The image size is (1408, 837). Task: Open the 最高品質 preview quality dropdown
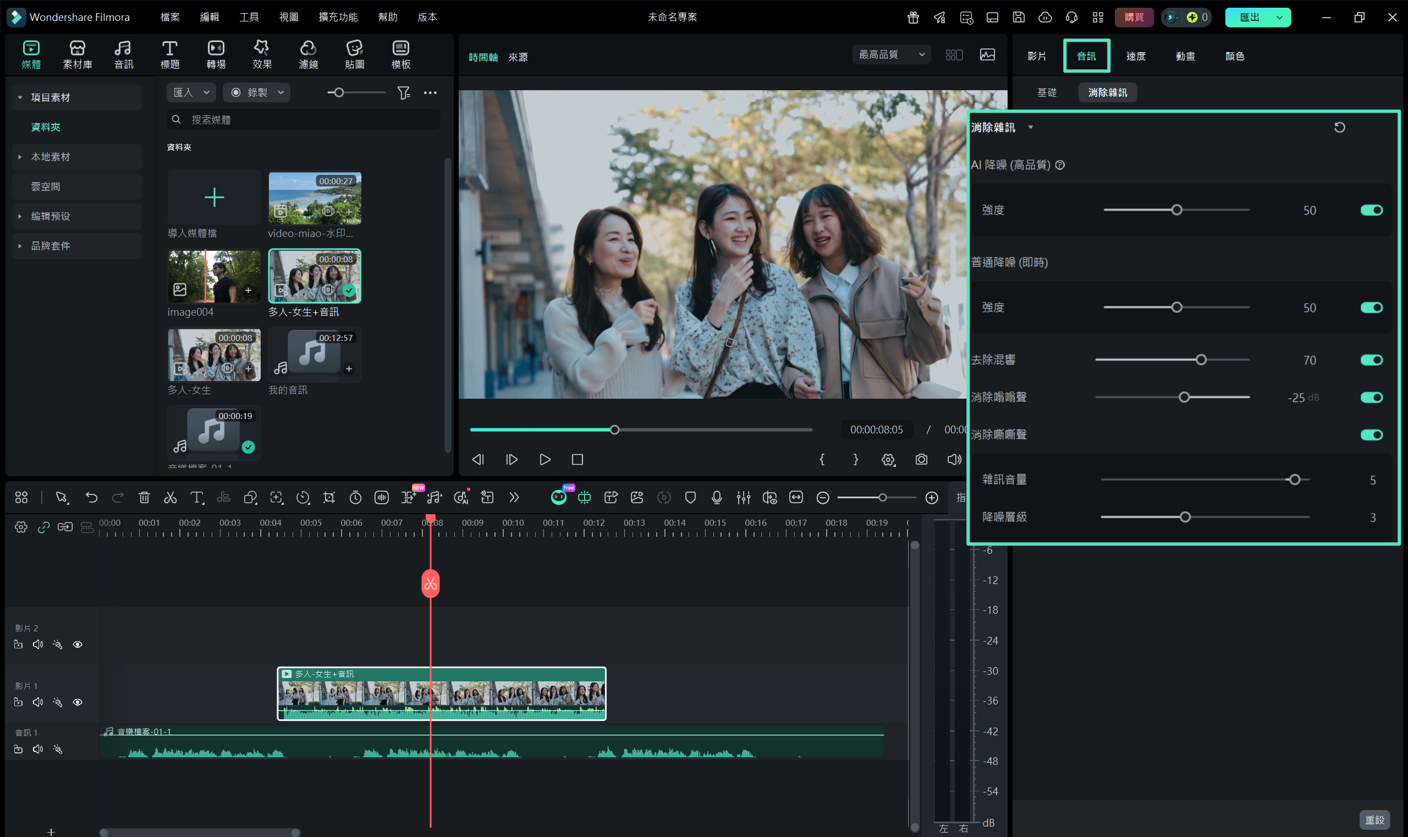[890, 54]
